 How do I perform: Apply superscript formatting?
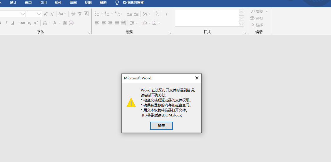click(x=36, y=23)
